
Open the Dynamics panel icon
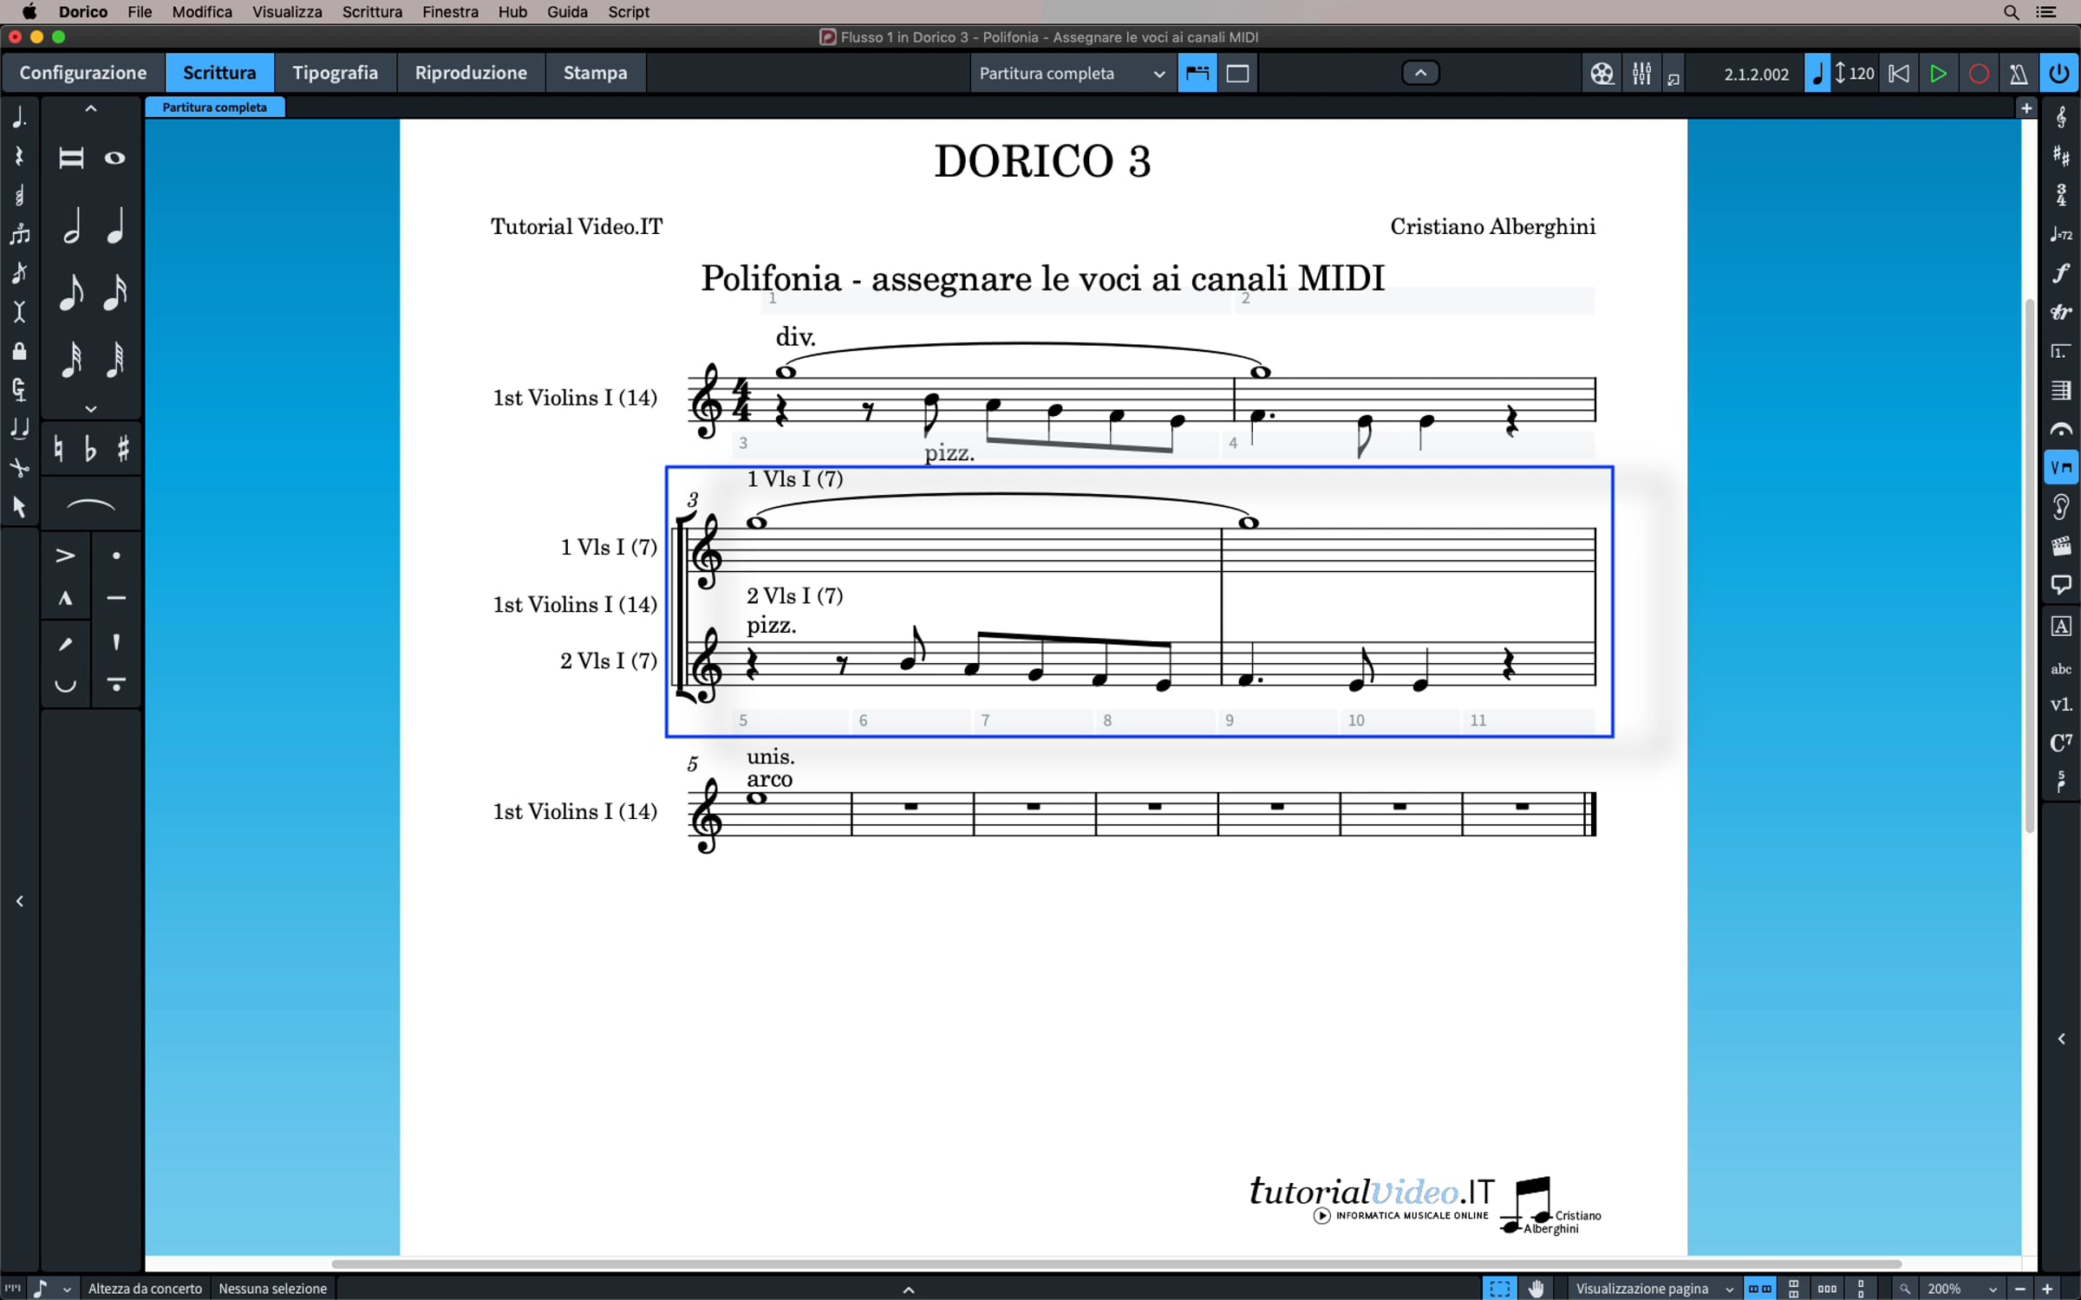[2061, 273]
